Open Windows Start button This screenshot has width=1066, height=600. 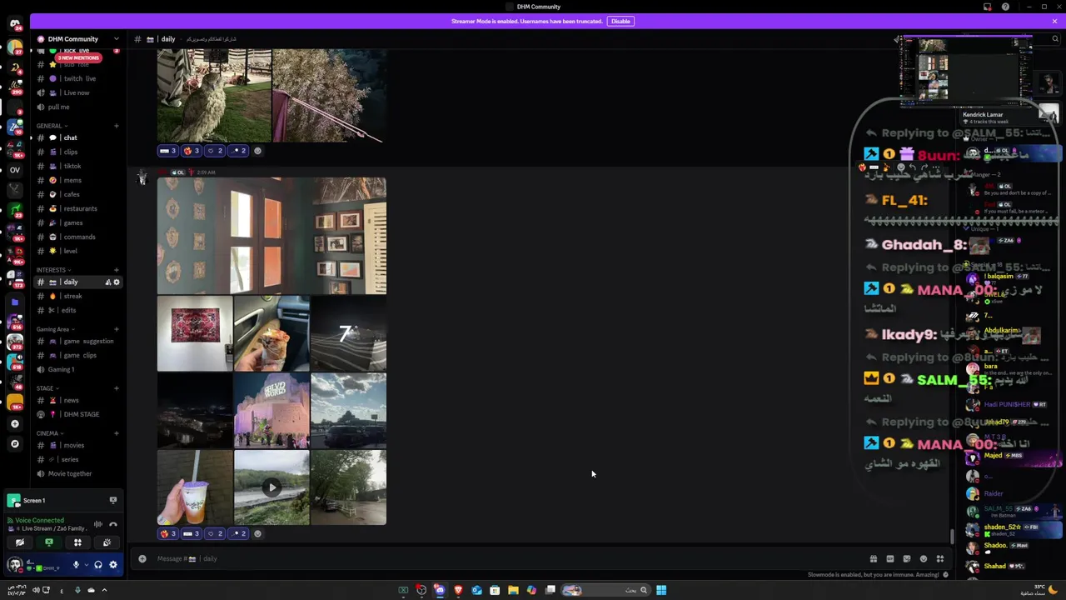tap(661, 590)
